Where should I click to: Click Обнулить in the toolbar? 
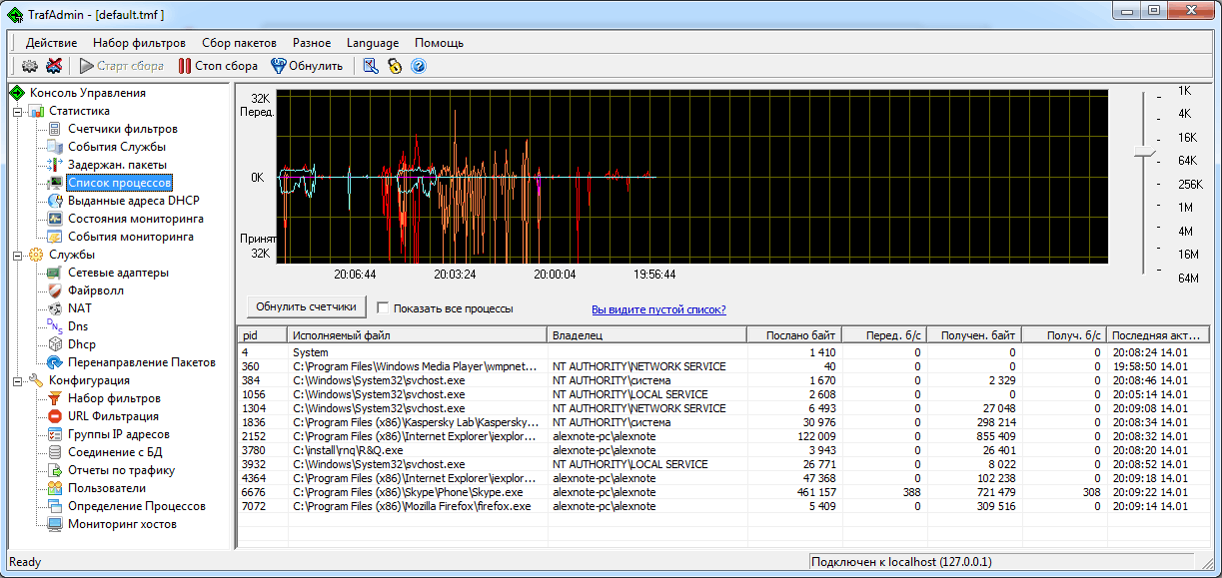pyautogui.click(x=307, y=66)
